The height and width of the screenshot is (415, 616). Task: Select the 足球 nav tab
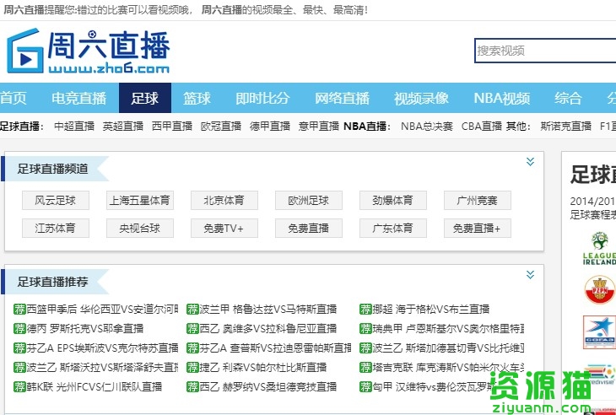[x=145, y=98]
